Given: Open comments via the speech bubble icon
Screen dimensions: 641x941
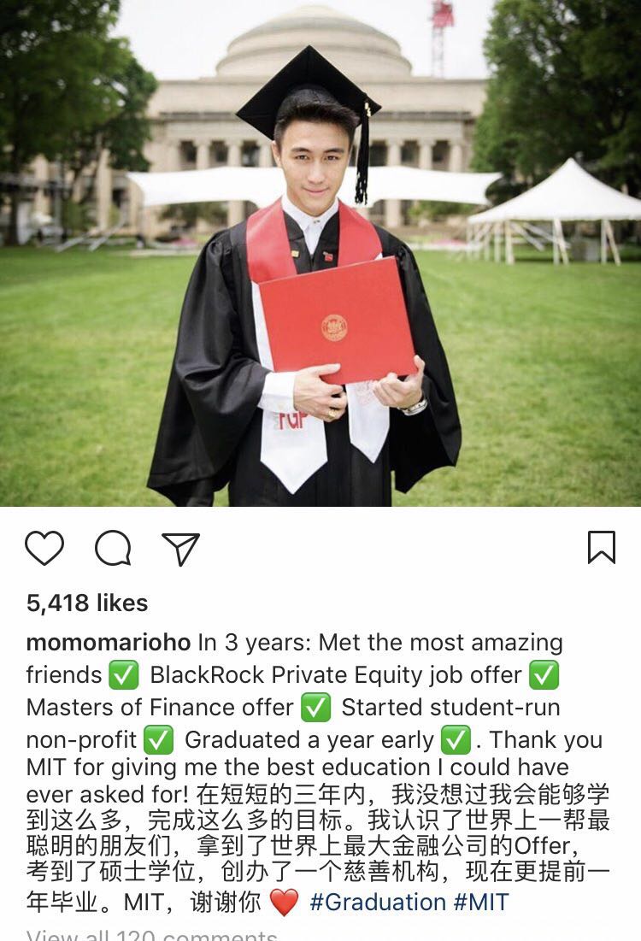Looking at the screenshot, I should [x=113, y=548].
